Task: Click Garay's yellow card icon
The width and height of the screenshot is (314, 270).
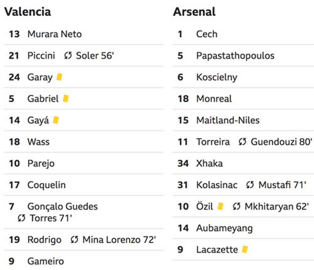Action: click(x=59, y=77)
